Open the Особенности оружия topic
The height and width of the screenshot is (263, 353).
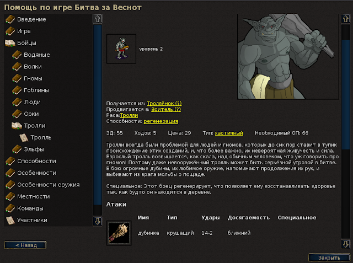[49, 185]
